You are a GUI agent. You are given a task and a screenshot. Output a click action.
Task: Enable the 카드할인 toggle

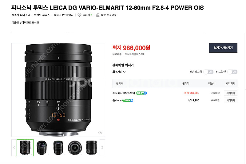point(232,72)
